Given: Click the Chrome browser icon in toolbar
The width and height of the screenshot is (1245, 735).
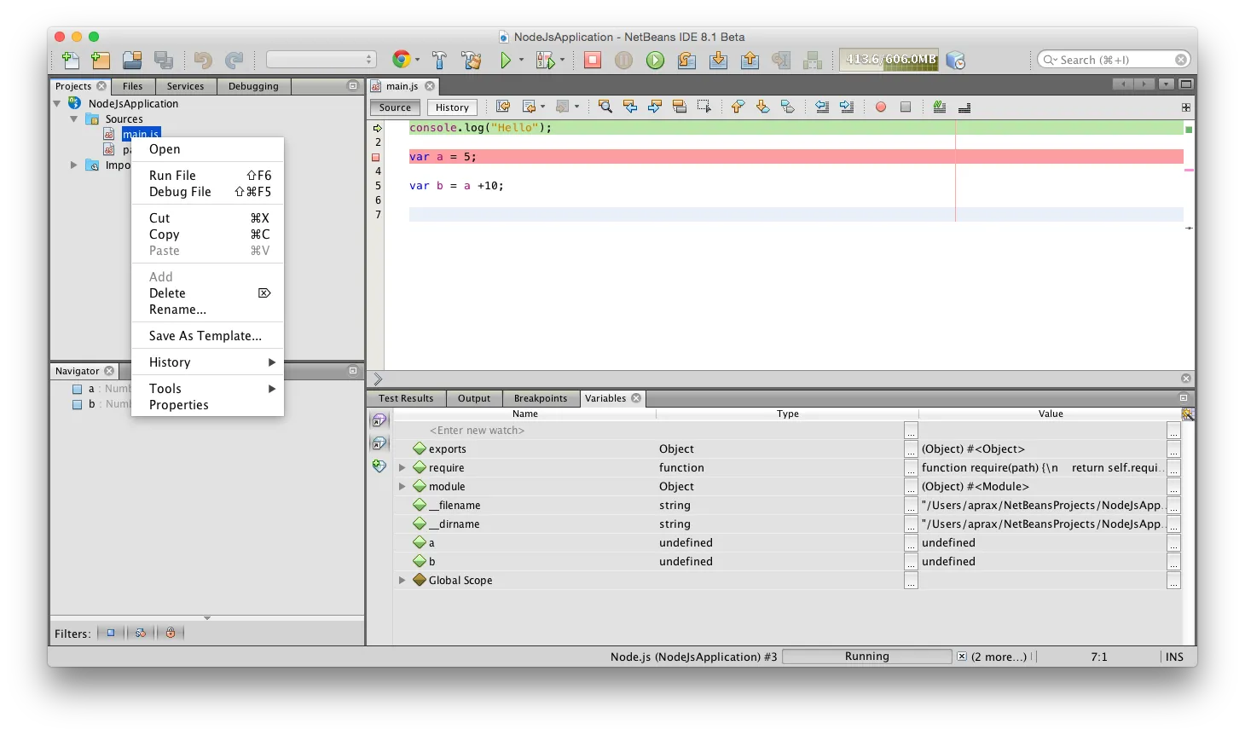Looking at the screenshot, I should (x=401, y=60).
